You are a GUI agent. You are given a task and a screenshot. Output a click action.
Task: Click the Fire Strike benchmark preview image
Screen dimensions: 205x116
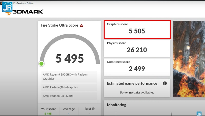coord(189,59)
